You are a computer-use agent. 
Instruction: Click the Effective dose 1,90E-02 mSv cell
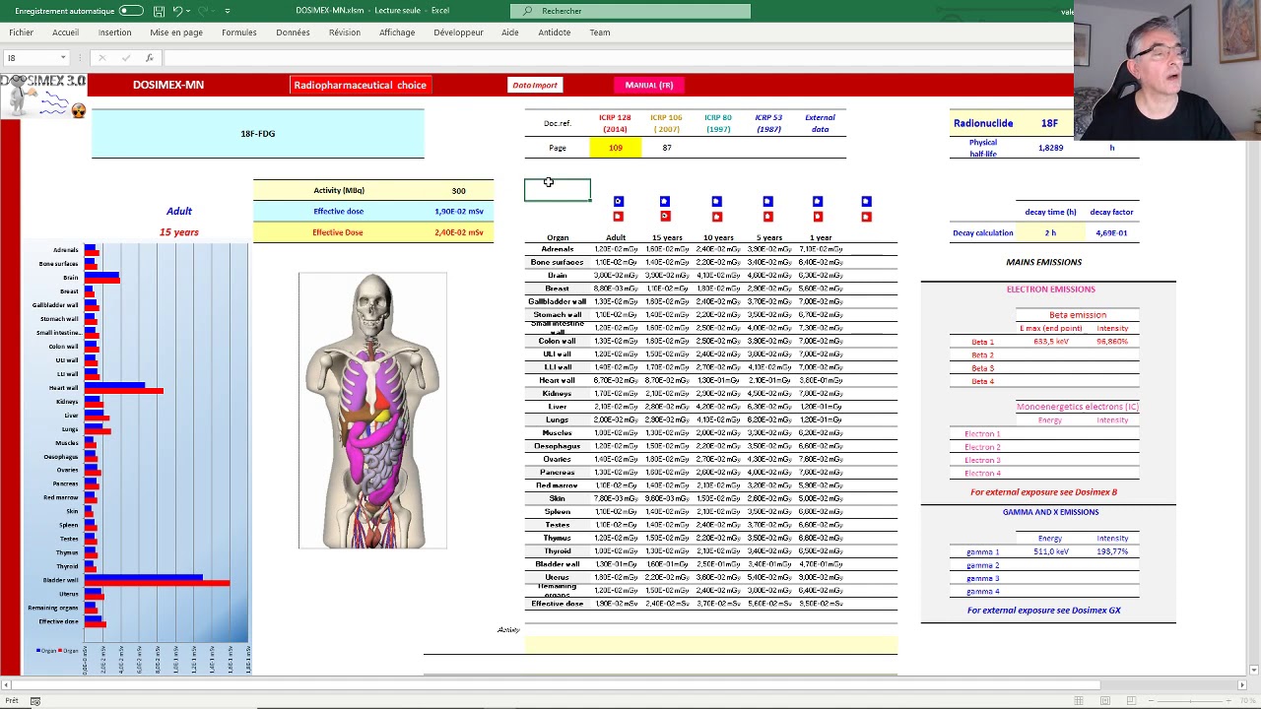[x=458, y=212]
